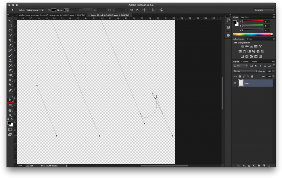
Task: Hide the Layer 1 visibility eye
Action: click(x=235, y=83)
